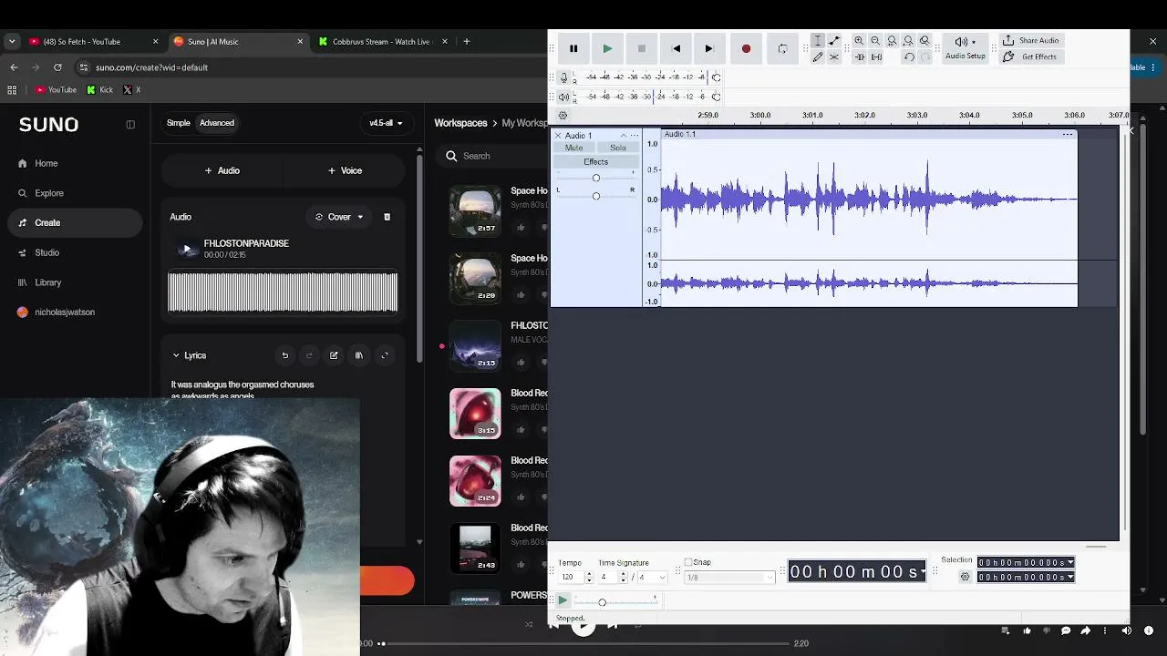Open the Cover mode dropdown
Image resolution: width=1167 pixels, height=656 pixels.
[339, 217]
